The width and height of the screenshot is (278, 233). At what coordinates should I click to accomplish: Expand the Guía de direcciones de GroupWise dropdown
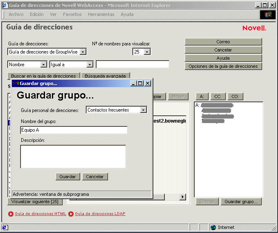click(x=83, y=52)
